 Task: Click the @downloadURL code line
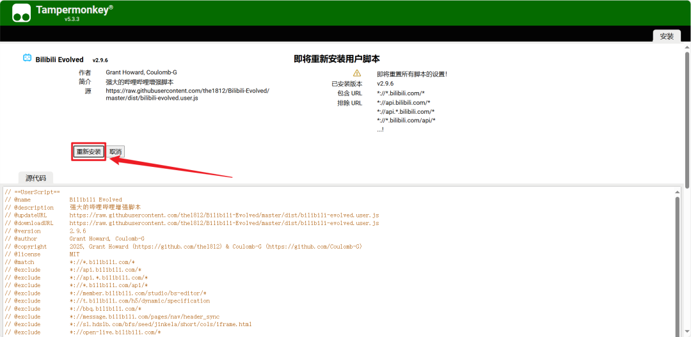(192, 223)
